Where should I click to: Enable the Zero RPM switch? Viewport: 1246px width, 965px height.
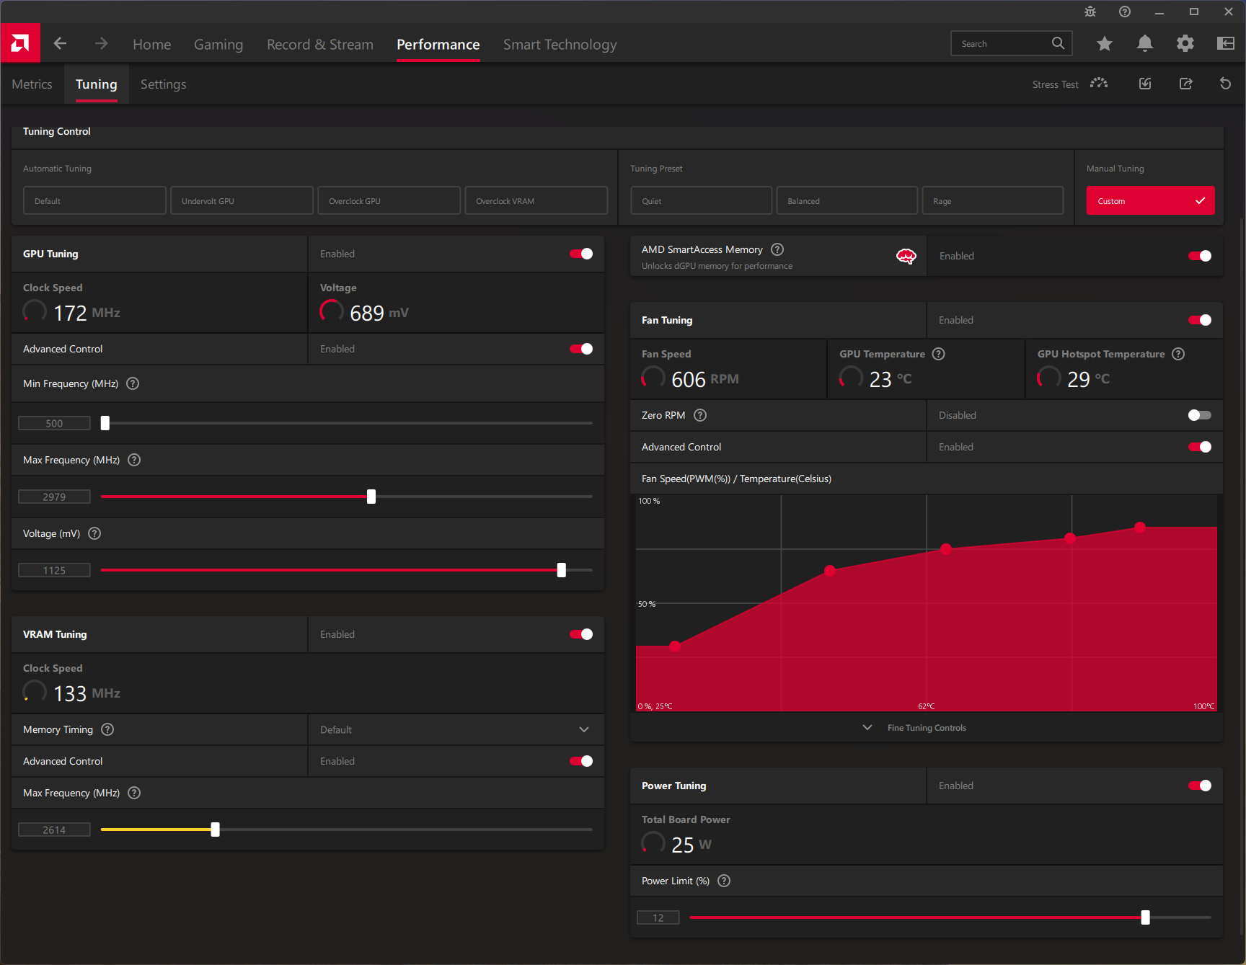point(1200,415)
